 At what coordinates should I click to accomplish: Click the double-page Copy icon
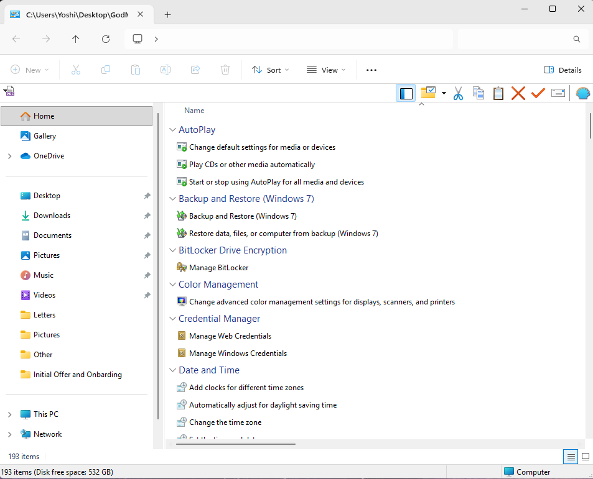coord(478,93)
